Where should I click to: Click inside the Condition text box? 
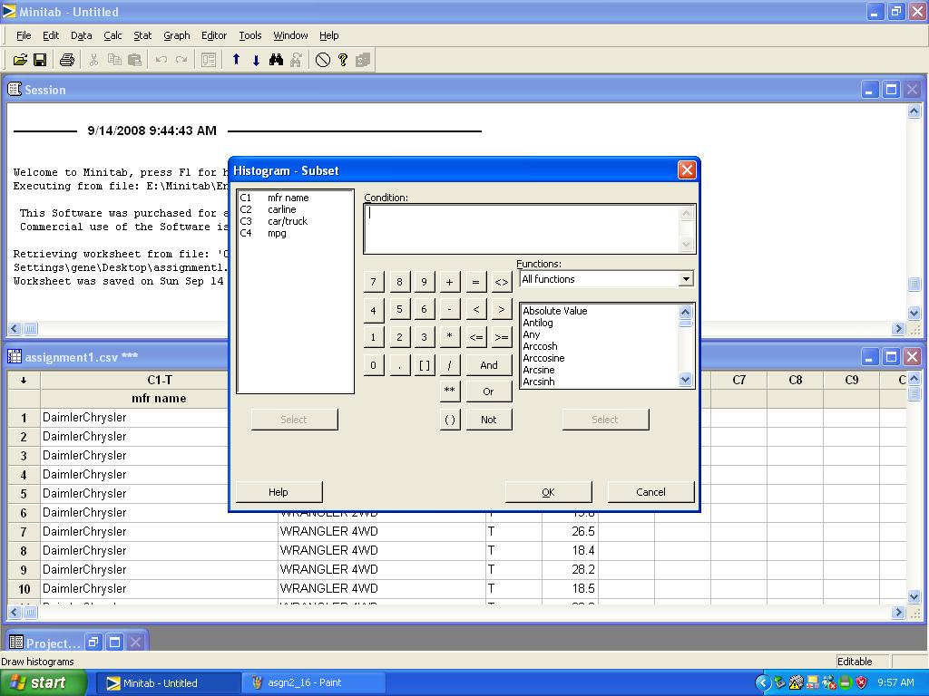(523, 227)
